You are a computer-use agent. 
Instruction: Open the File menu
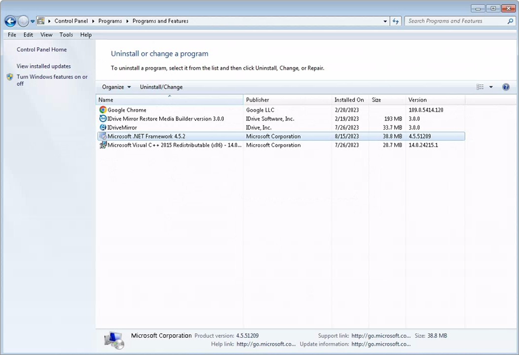[12, 35]
